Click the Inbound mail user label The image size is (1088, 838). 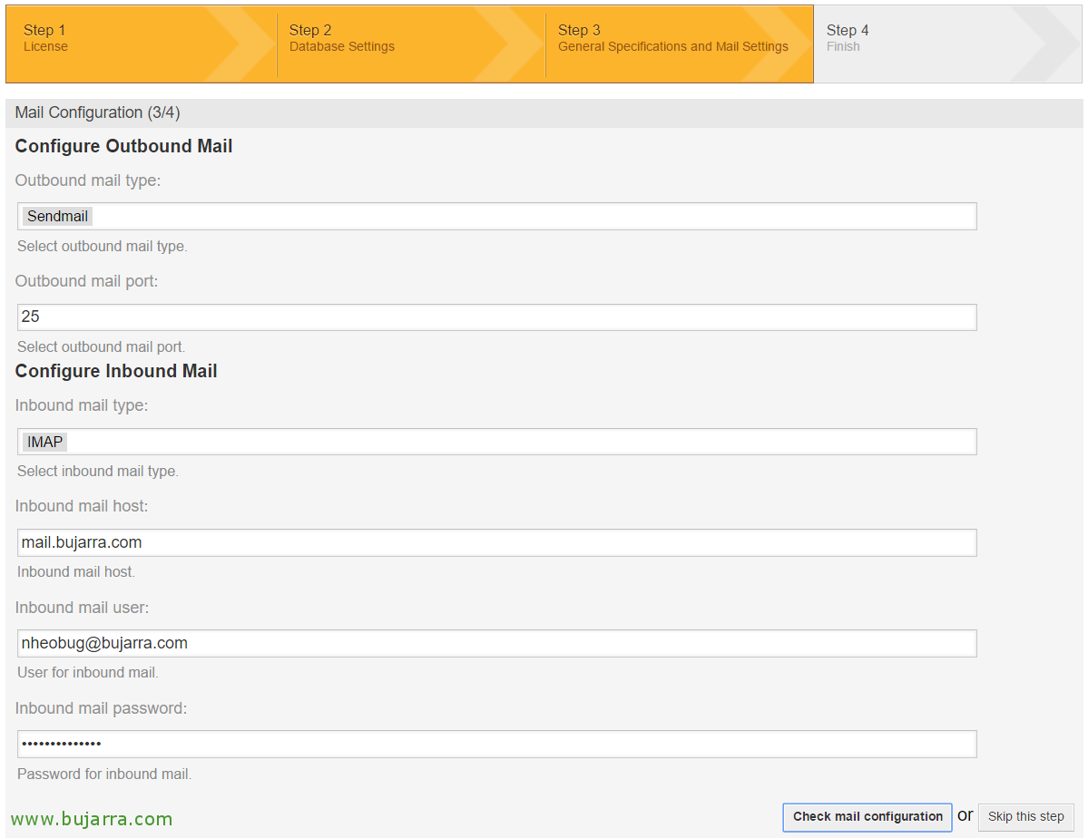(82, 608)
